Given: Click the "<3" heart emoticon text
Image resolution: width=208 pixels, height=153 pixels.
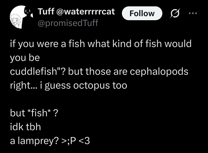Looking at the screenshot, I should 84,141.
